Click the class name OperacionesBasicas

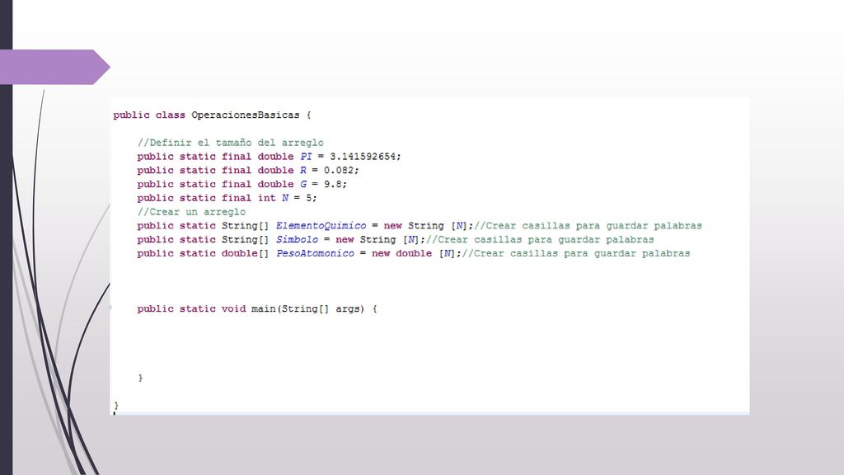pos(245,115)
